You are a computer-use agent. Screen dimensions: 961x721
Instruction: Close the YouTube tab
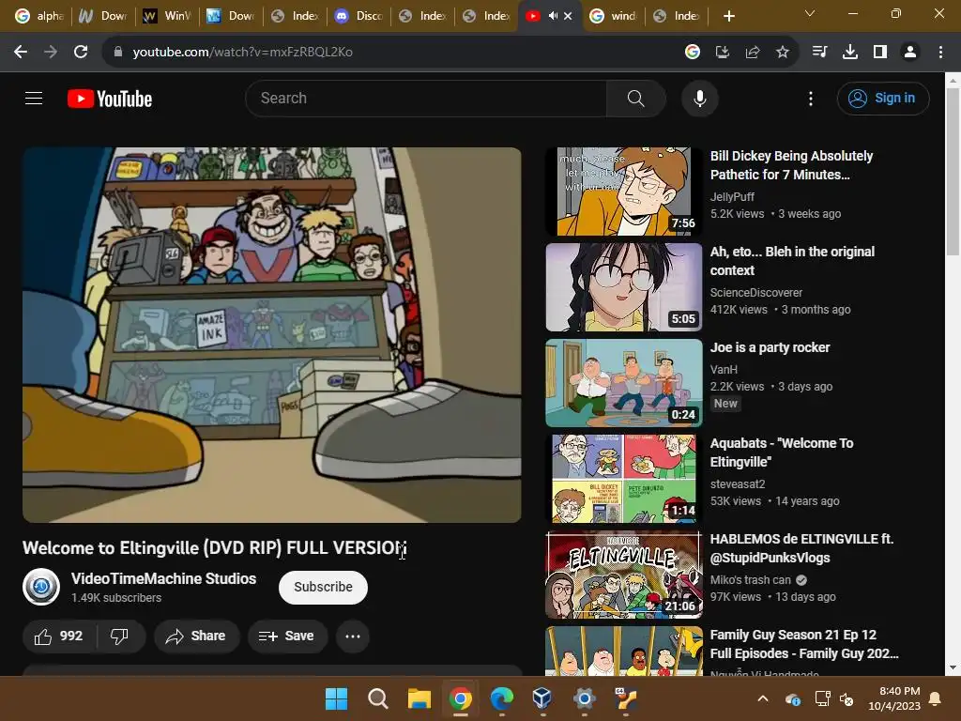(568, 16)
